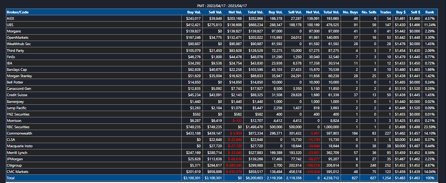Click Canaccord Gen Buy $ value $1.510

tap(401, 88)
